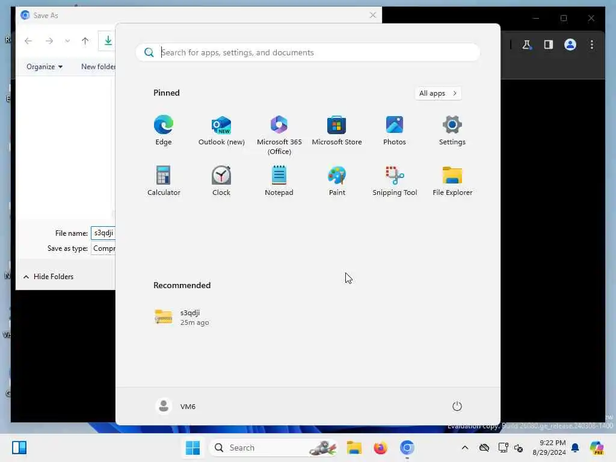
Task: Collapse with Hide Folders
Action: tap(48, 277)
